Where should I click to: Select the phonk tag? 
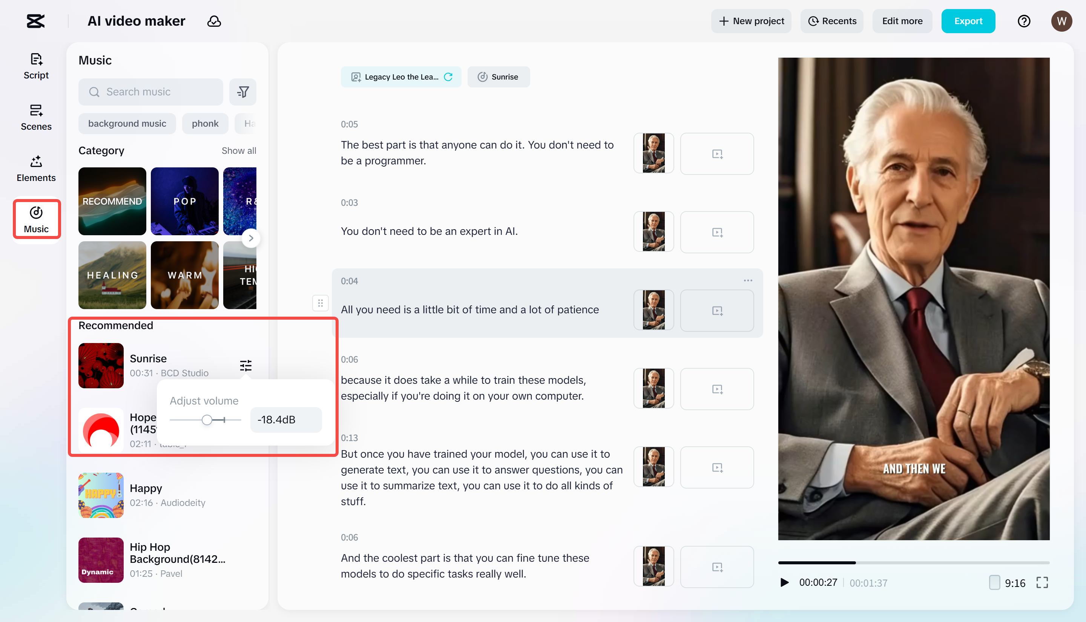tap(205, 124)
